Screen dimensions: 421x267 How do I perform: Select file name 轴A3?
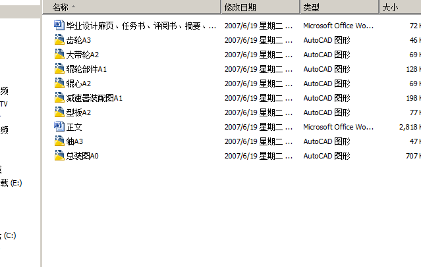(x=74, y=141)
